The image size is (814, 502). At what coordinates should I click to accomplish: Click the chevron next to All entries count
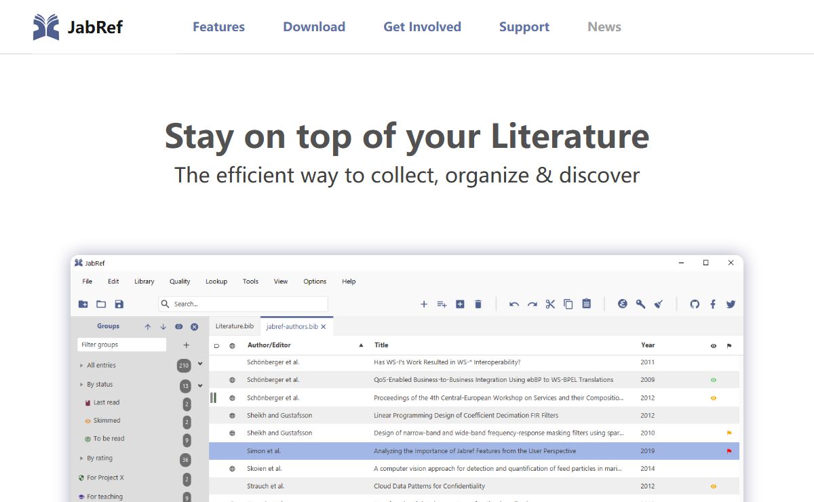[x=200, y=364]
